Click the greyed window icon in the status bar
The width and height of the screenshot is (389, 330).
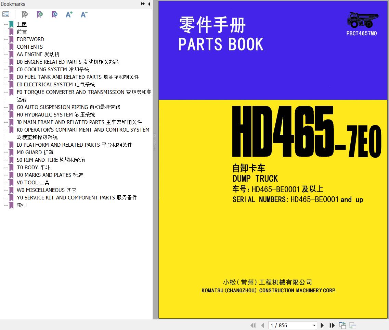coord(352,325)
